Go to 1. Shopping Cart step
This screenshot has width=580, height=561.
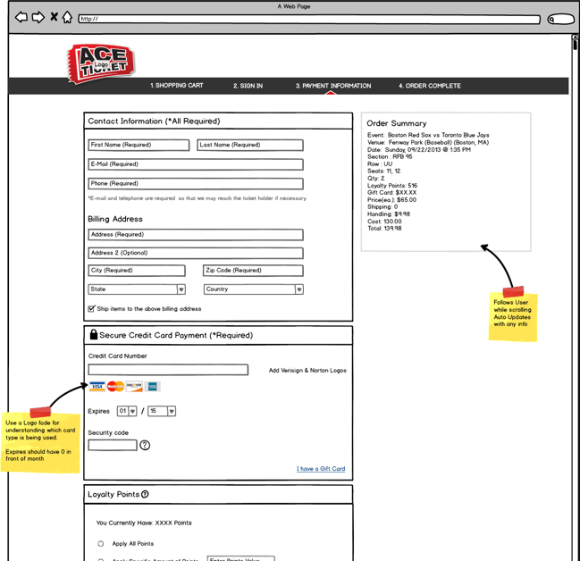click(x=177, y=86)
